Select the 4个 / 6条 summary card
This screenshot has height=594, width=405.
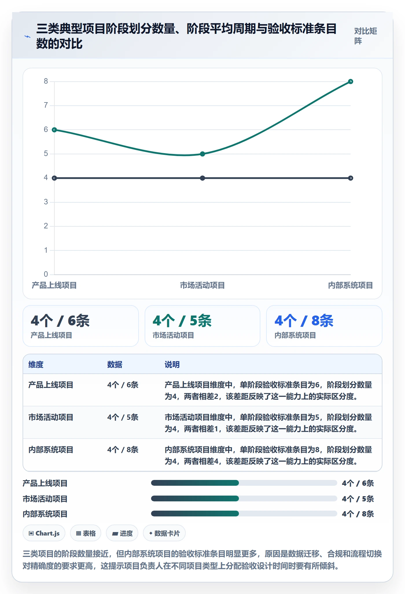(x=81, y=326)
